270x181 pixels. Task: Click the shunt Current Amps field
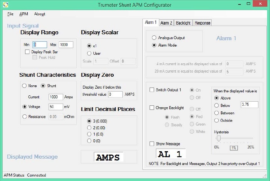pyautogui.click(x=56, y=97)
